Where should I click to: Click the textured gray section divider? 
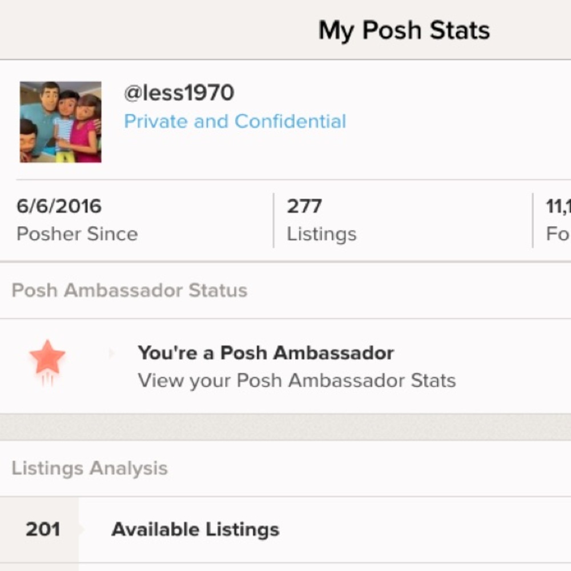pos(285,427)
